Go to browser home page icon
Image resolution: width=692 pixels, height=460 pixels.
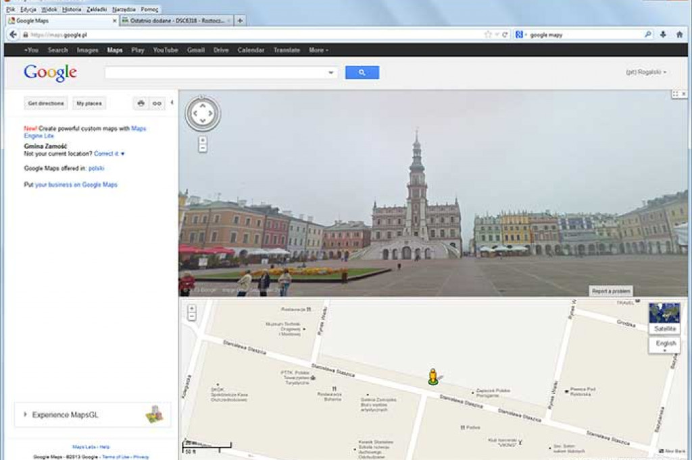(x=680, y=34)
